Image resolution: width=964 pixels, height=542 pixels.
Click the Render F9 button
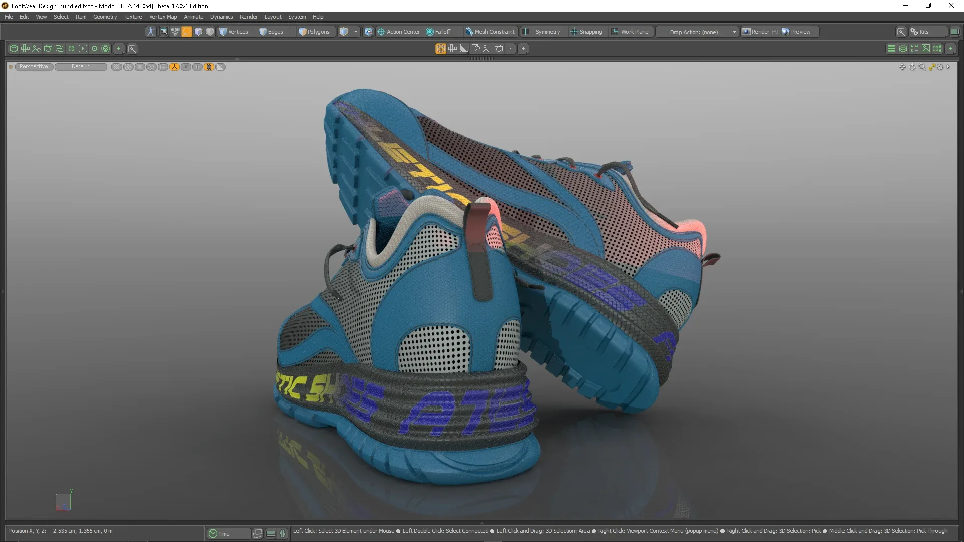(x=760, y=32)
